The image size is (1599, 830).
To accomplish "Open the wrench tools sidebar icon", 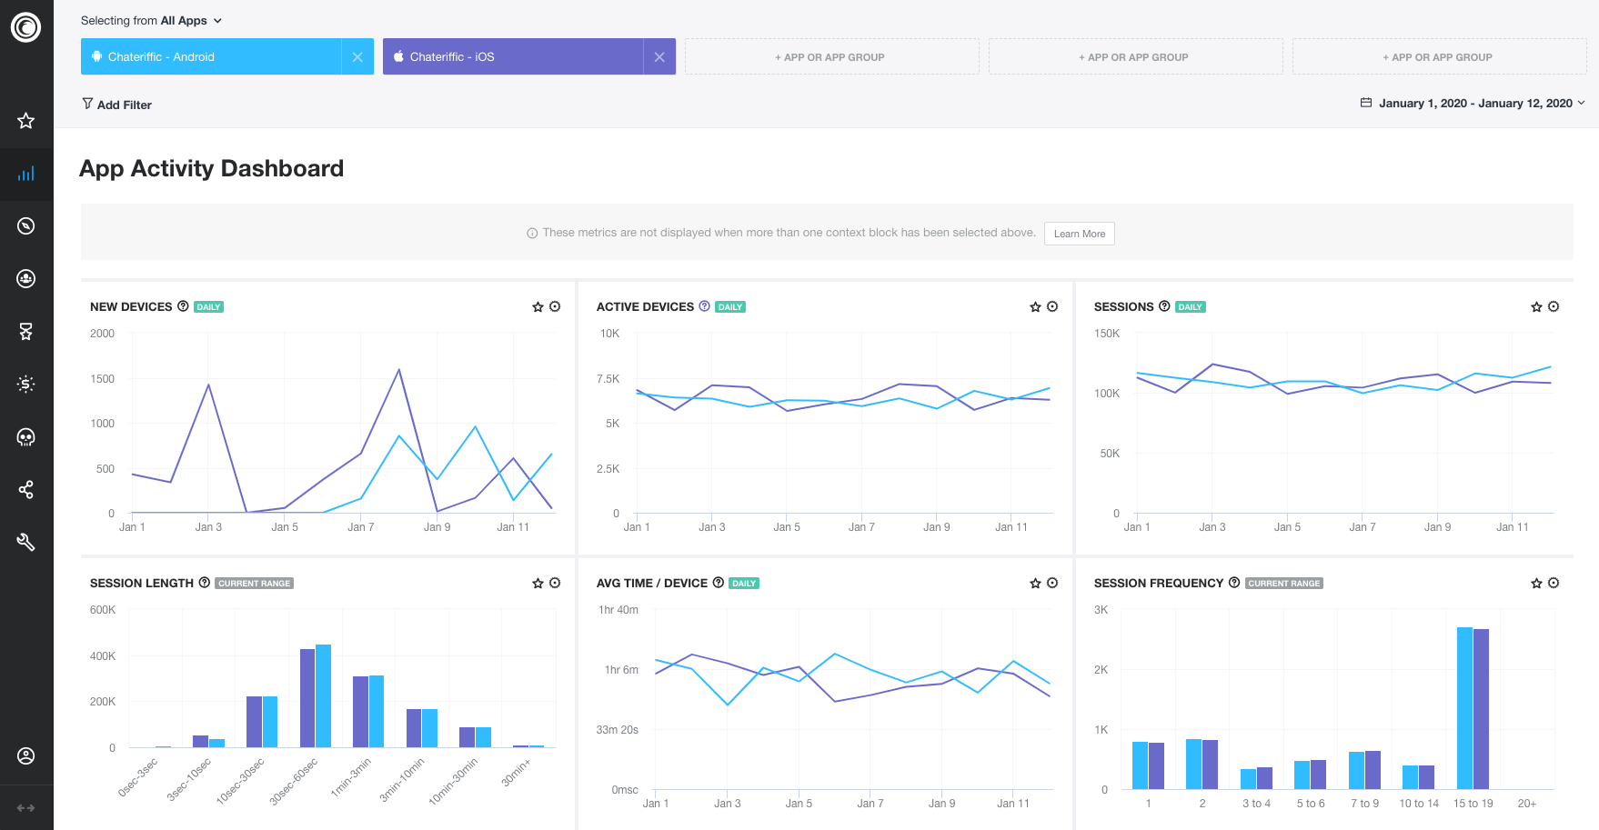I will click(x=25, y=543).
